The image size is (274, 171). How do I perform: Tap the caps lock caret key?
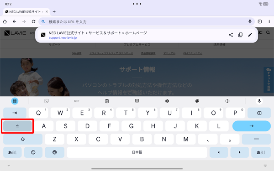(17, 126)
